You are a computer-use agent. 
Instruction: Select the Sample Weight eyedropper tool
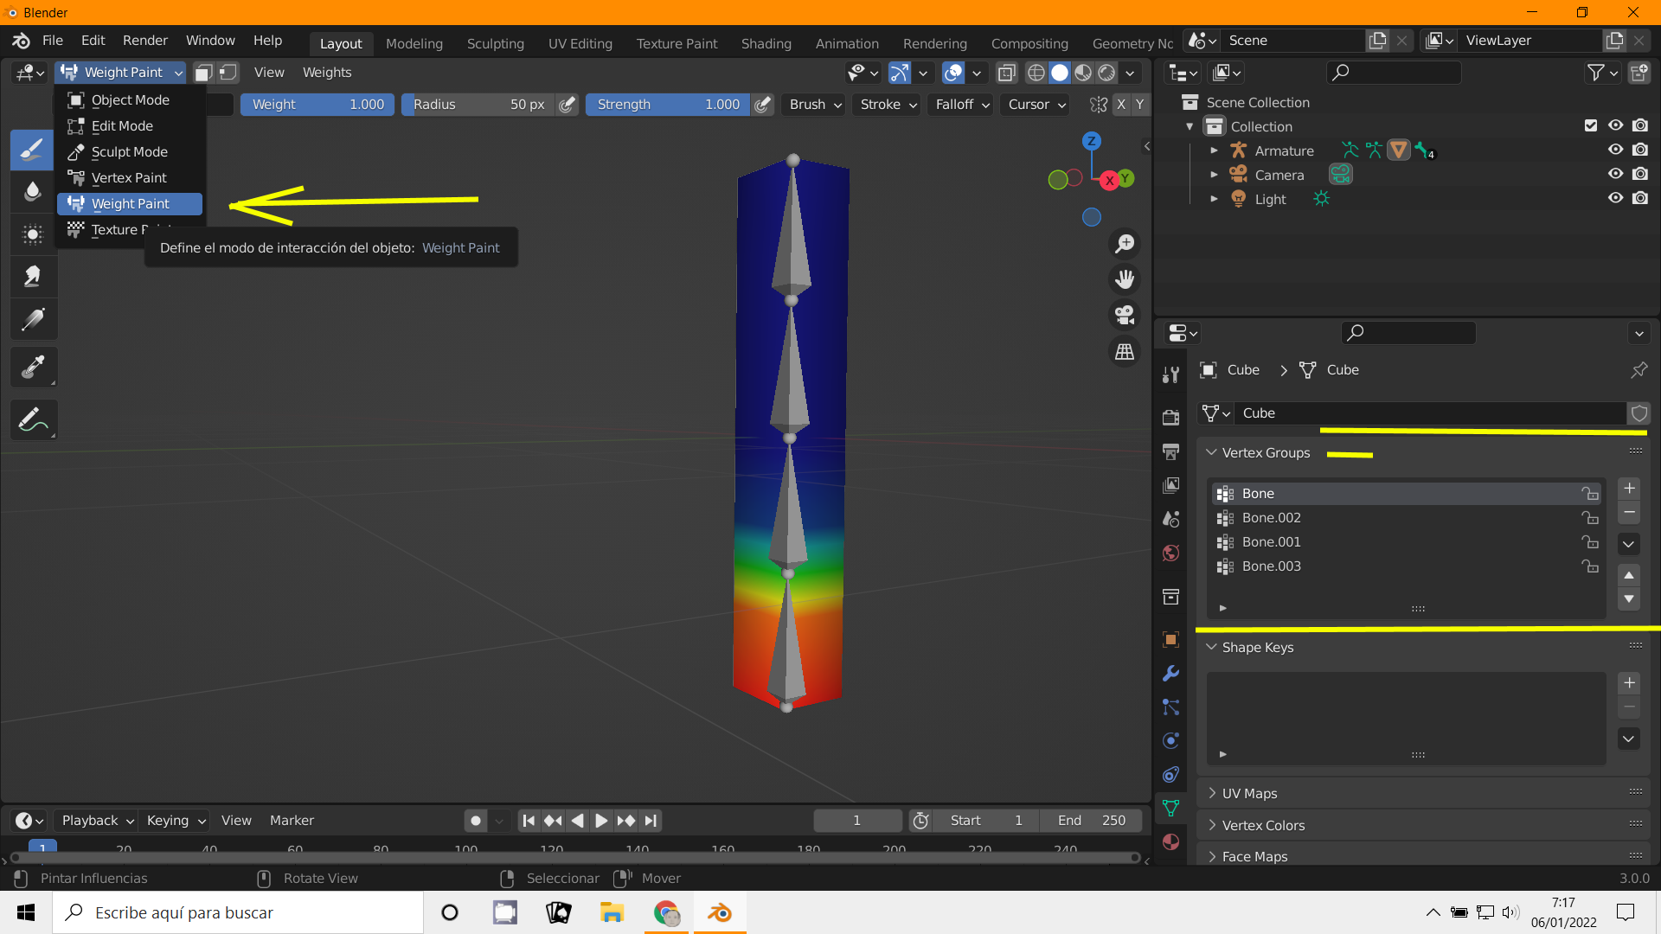pyautogui.click(x=32, y=368)
